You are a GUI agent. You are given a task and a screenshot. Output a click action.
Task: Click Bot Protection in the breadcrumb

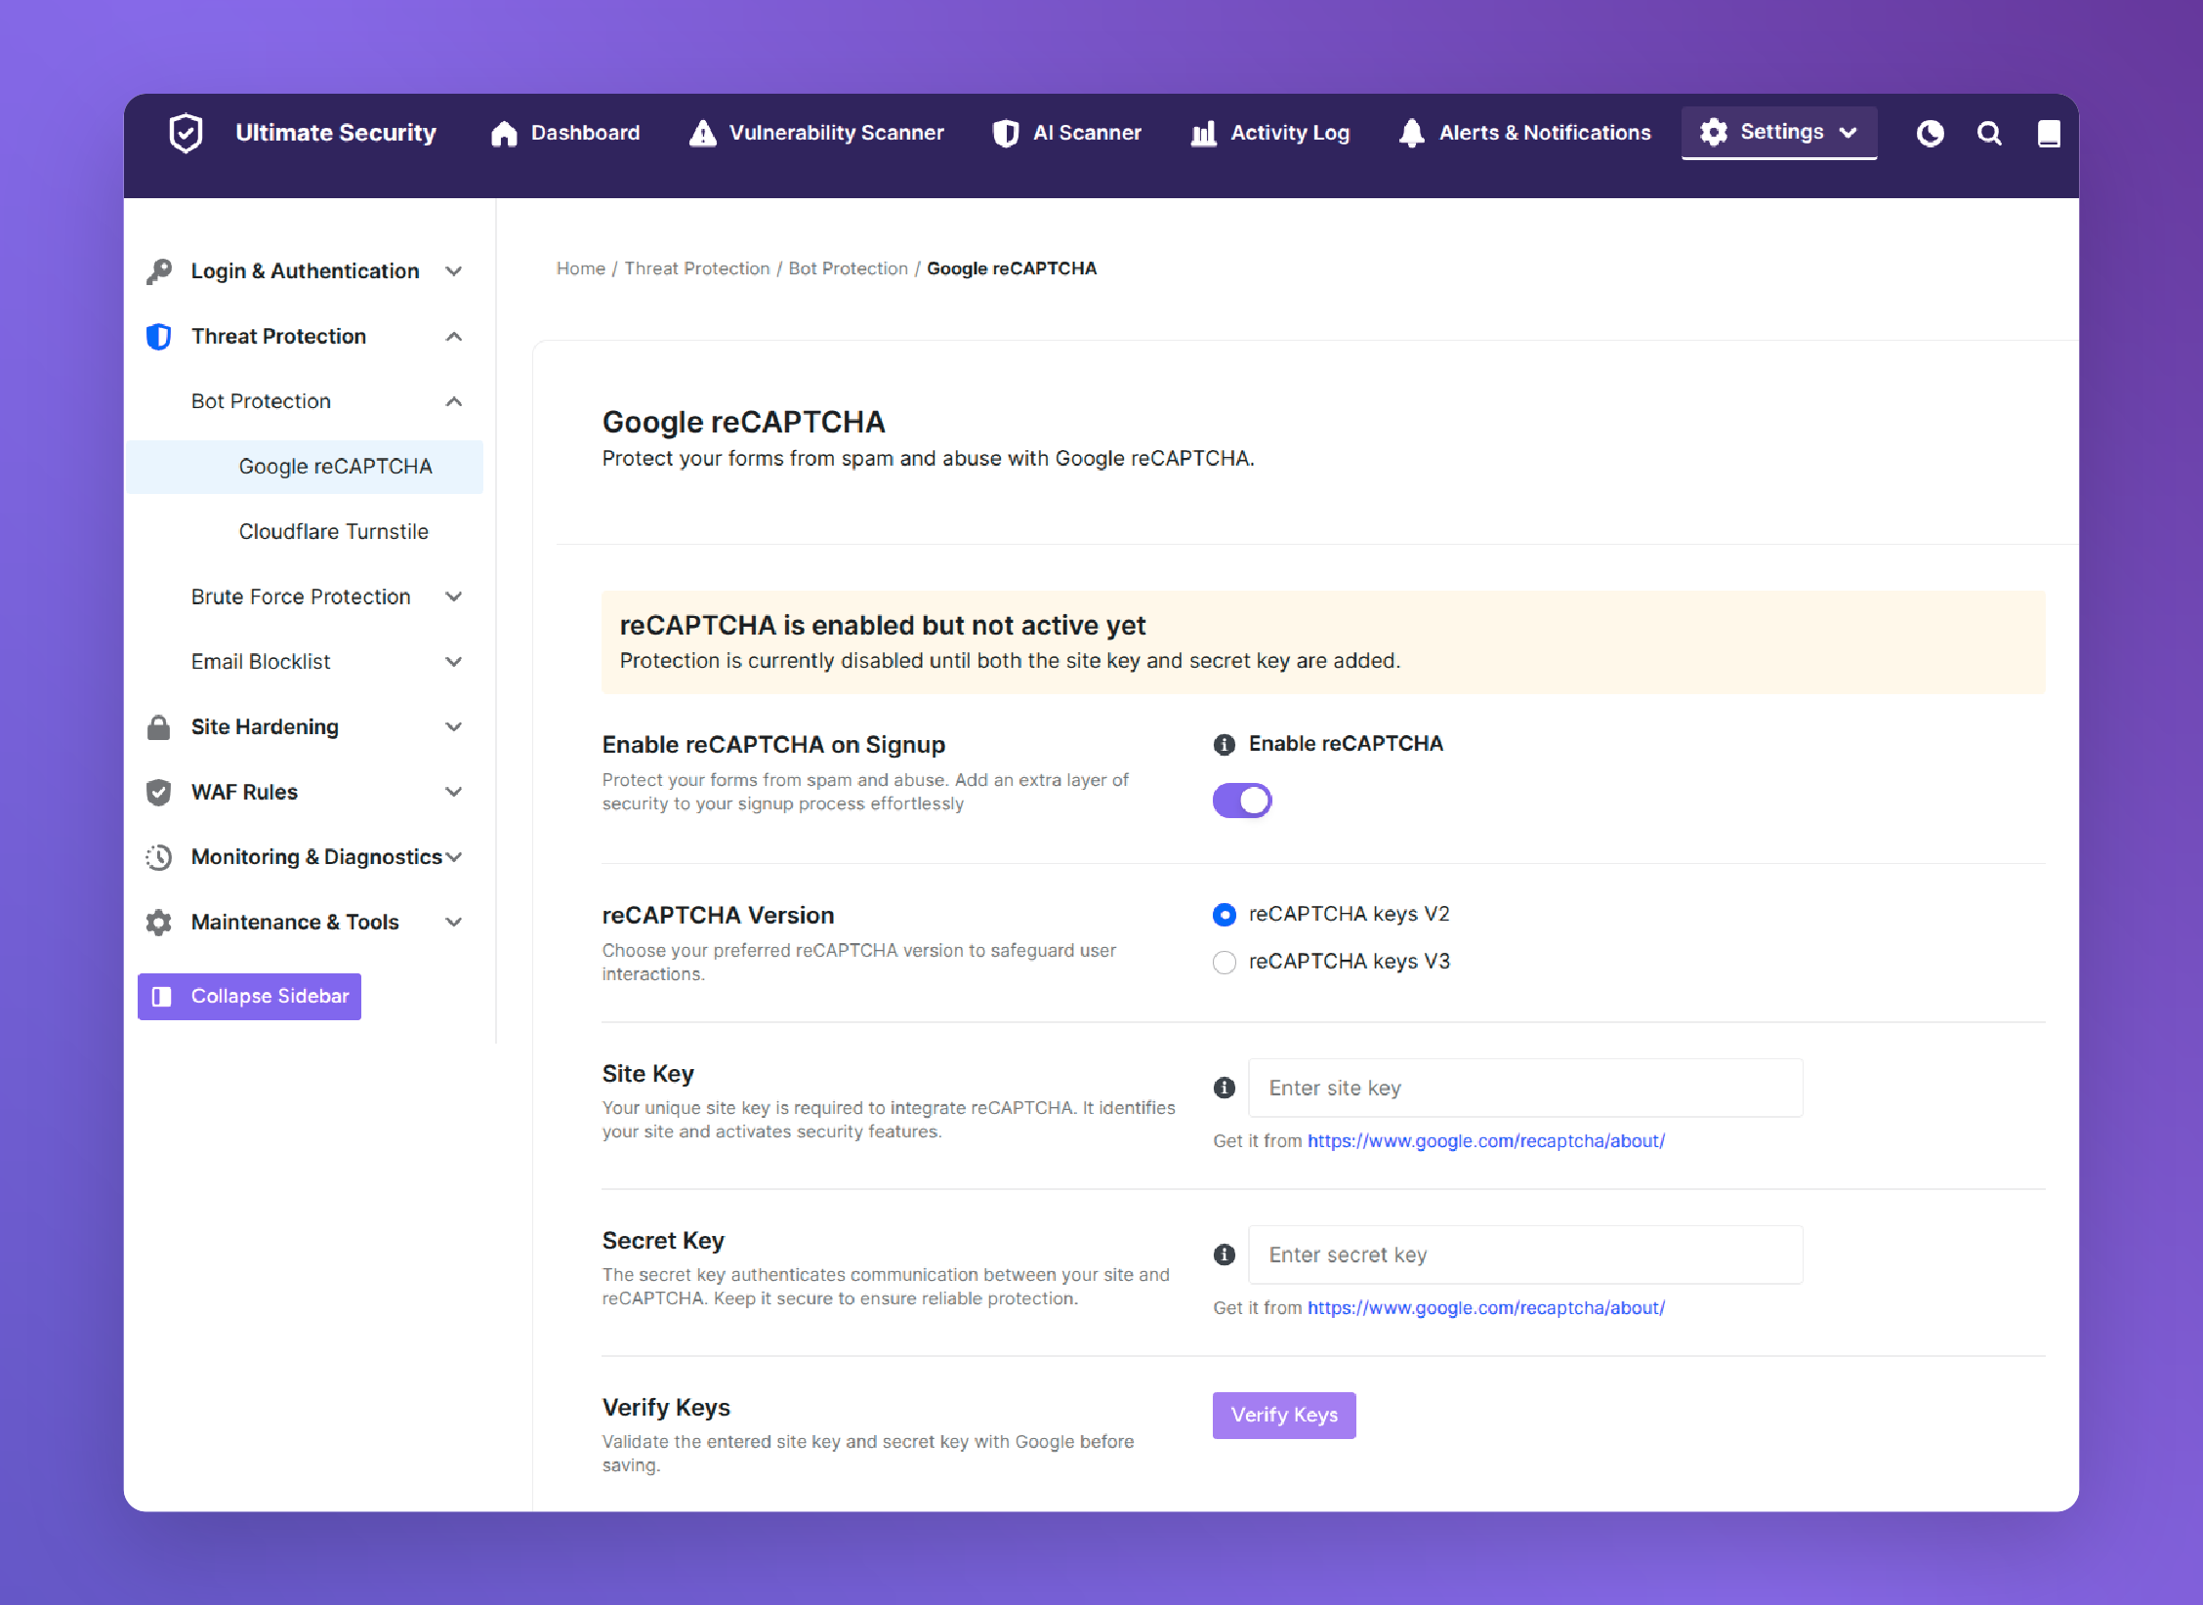tap(848, 268)
